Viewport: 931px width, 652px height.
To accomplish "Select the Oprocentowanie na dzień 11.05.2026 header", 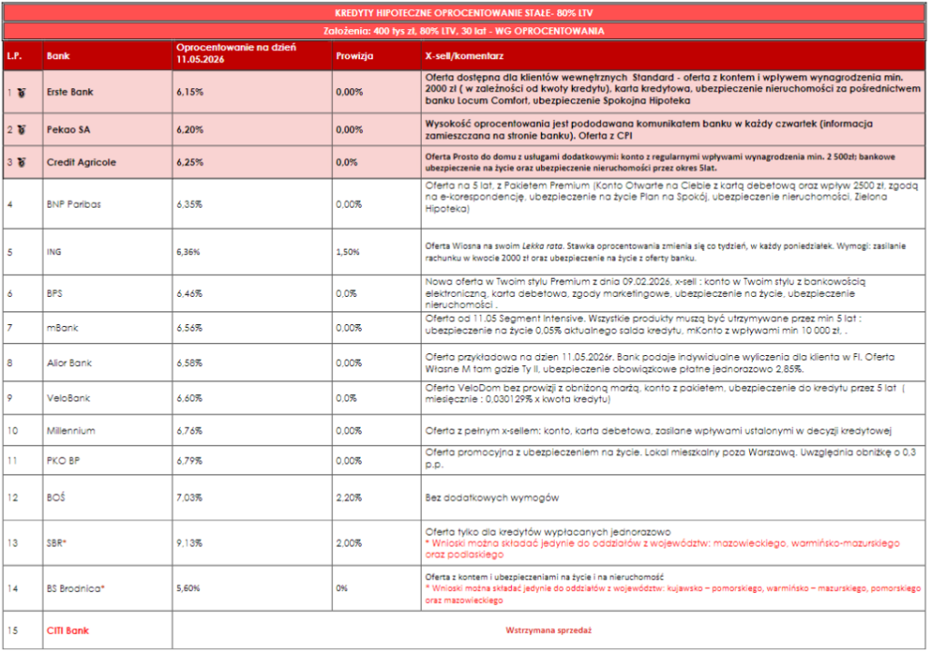I will (x=235, y=54).
